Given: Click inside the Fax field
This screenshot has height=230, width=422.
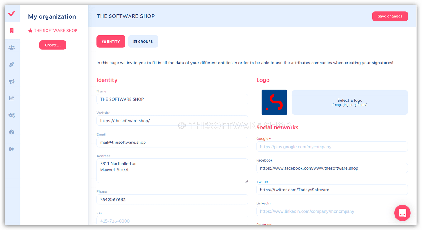Looking at the screenshot, I should pyautogui.click(x=172, y=221).
